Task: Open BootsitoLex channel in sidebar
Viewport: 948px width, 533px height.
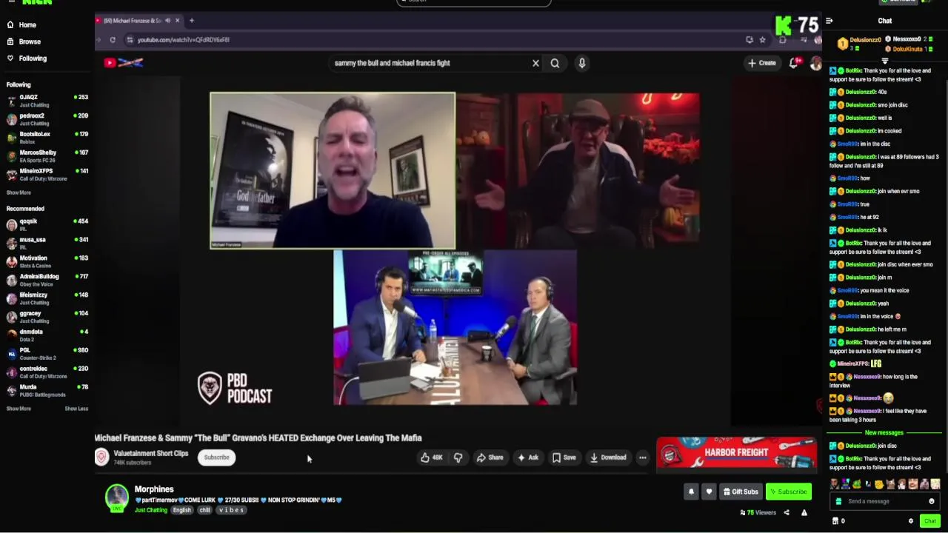Action: (x=47, y=138)
